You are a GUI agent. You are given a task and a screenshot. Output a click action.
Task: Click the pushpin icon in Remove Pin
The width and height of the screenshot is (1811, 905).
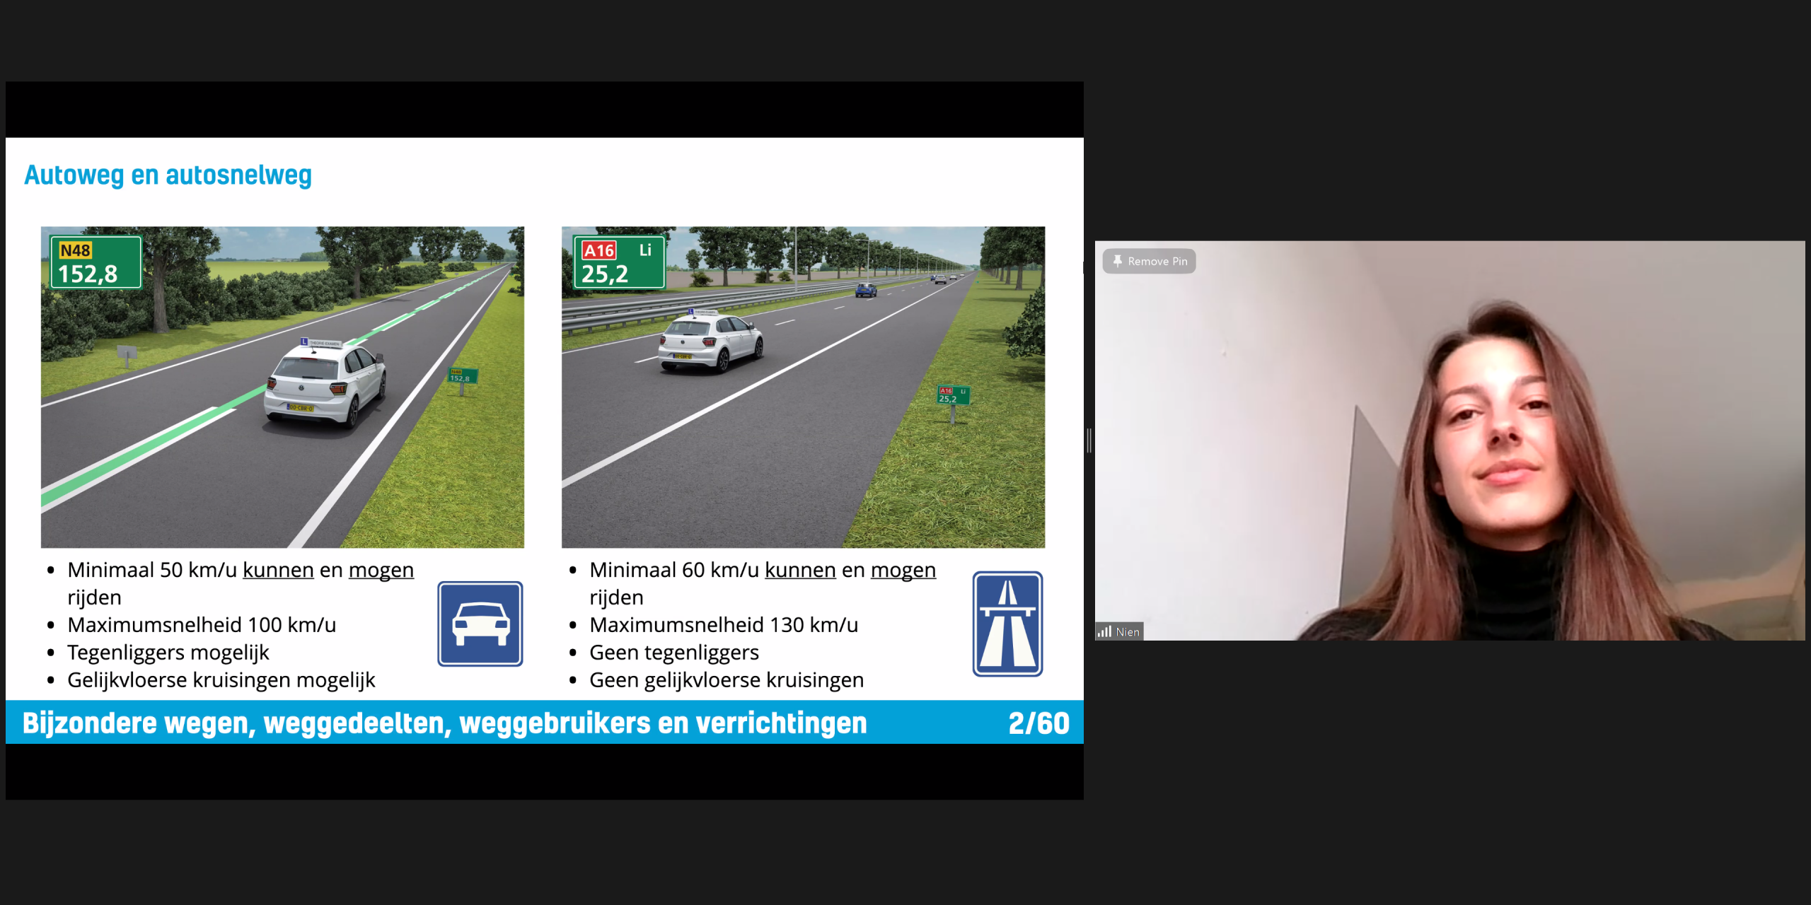[x=1117, y=261]
